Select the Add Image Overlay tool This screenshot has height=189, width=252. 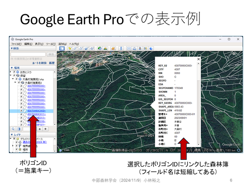point(86,48)
